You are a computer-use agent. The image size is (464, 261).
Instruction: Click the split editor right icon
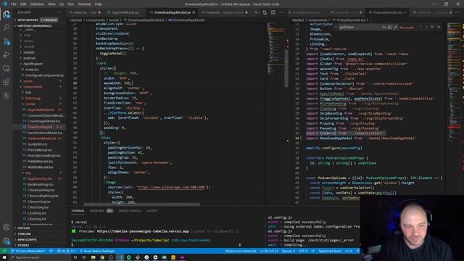(x=273, y=12)
